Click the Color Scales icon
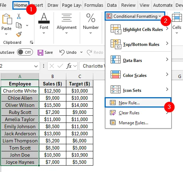This screenshot has height=172, width=183. [x=116, y=74]
